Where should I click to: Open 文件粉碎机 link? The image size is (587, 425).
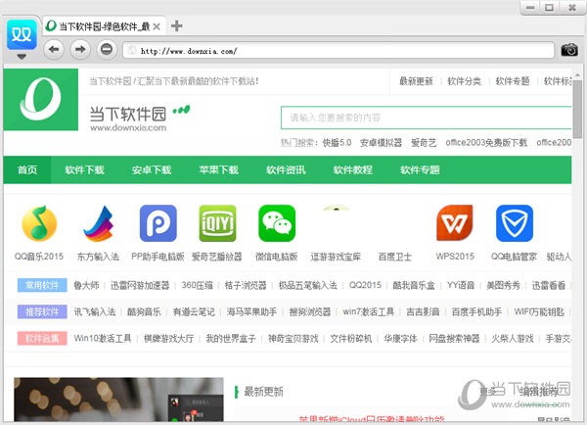(x=351, y=339)
